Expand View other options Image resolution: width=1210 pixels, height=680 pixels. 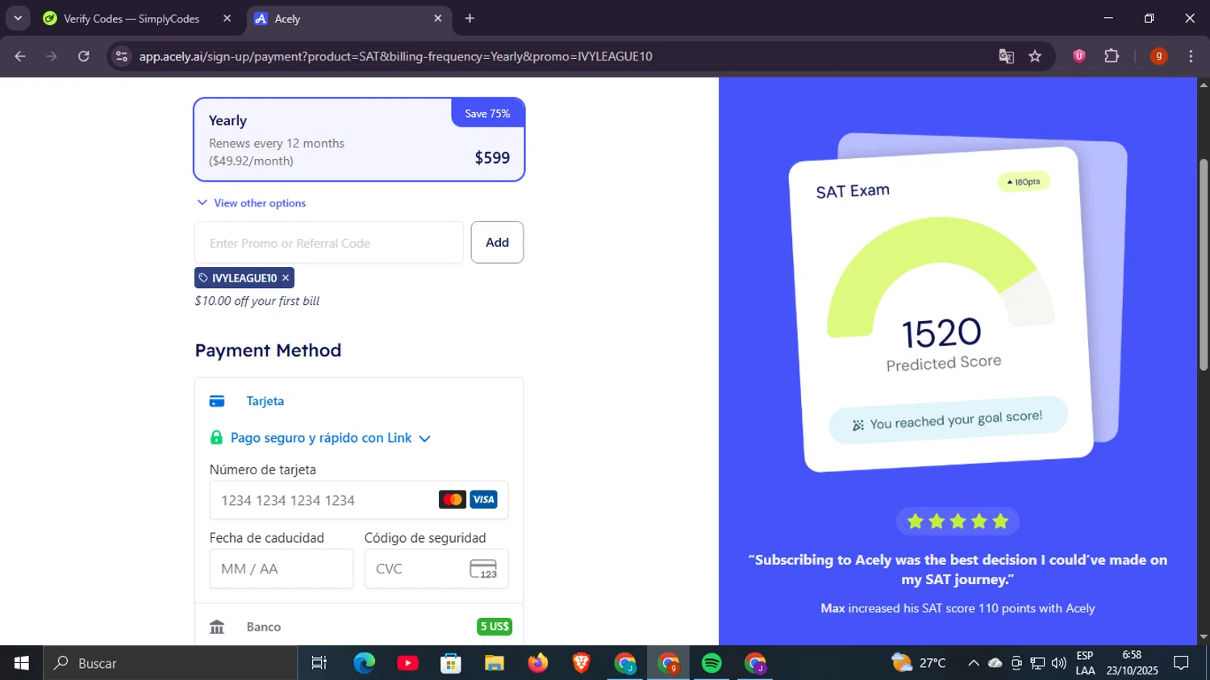(x=252, y=203)
